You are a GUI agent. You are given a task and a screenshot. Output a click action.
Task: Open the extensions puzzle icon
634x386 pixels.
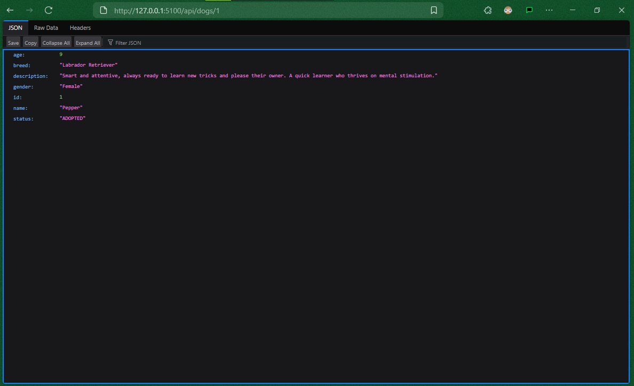click(x=488, y=10)
